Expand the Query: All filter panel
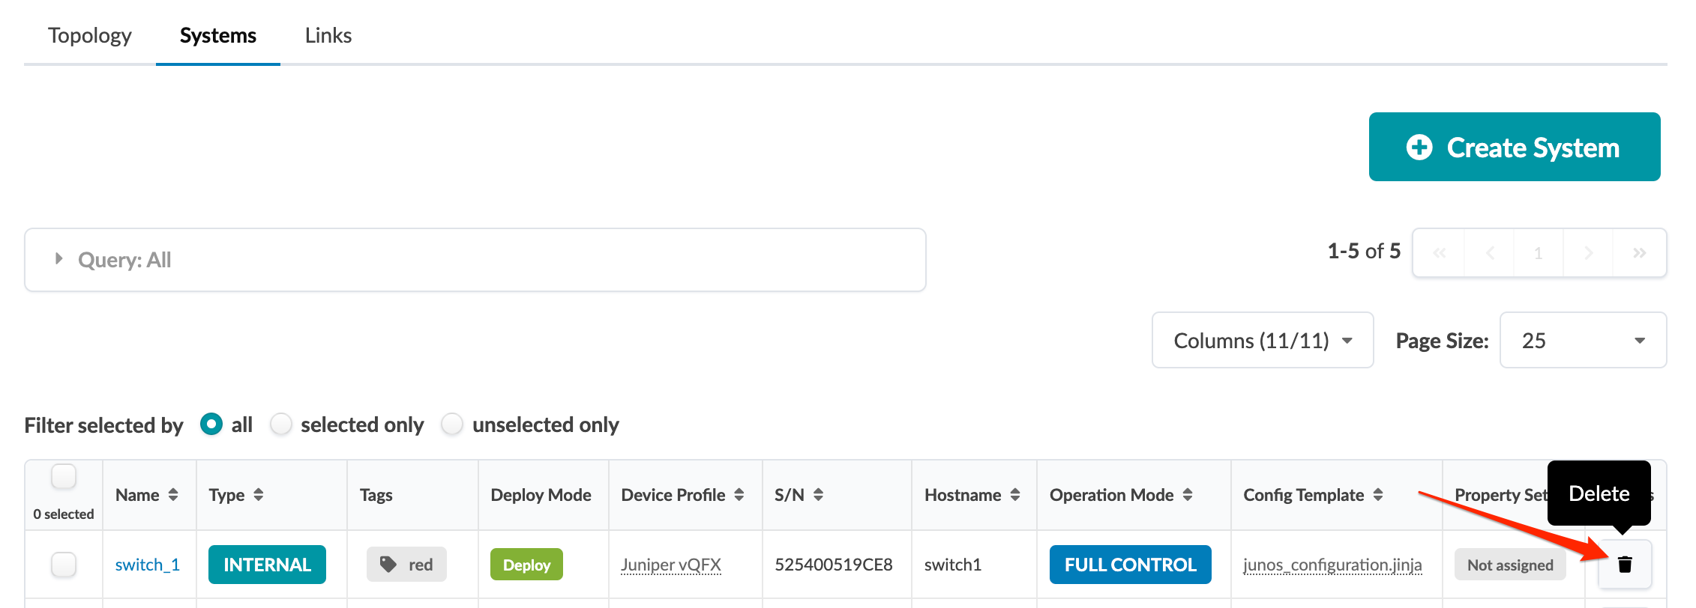The height and width of the screenshot is (608, 1696). [59, 259]
